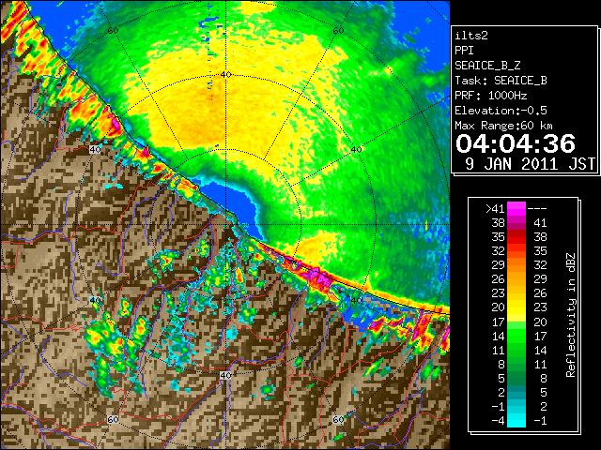The image size is (601, 450).
Task: Click the Max Range:60 km text
Action: pos(503,126)
